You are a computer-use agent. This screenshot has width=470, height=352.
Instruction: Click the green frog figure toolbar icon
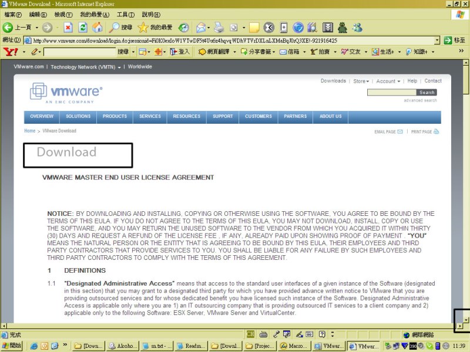tap(343, 28)
